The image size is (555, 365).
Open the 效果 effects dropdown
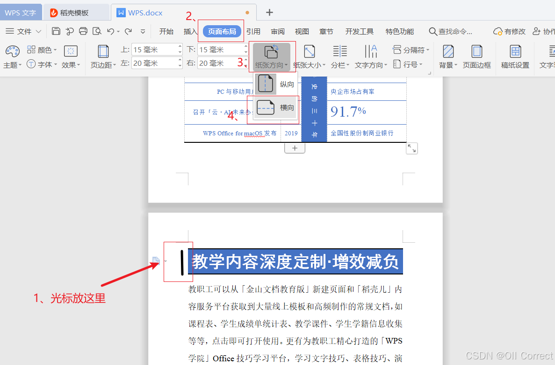(x=71, y=57)
